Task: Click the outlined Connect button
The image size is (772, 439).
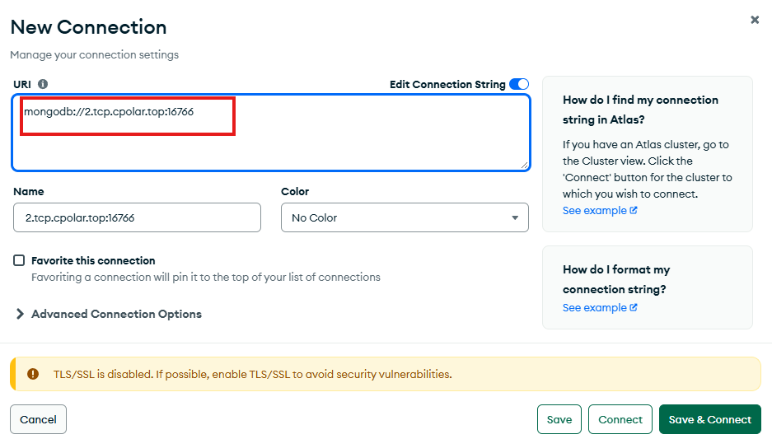Action: coord(620,419)
